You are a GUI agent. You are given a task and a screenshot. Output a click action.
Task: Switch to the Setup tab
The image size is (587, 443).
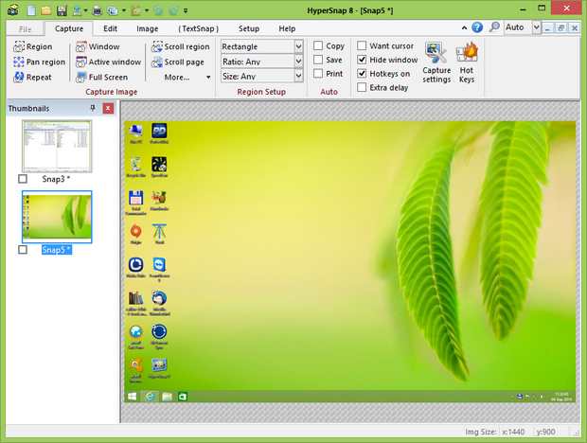click(249, 28)
